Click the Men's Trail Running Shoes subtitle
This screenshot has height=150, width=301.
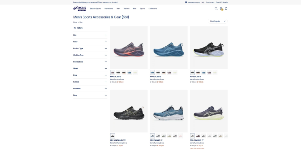[119, 143]
